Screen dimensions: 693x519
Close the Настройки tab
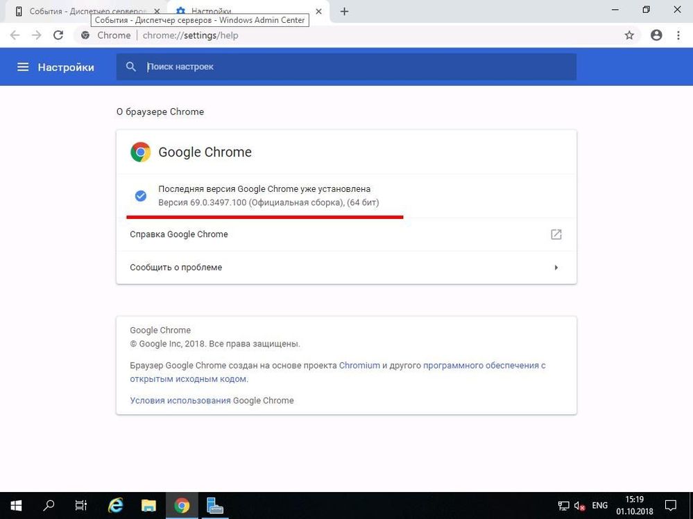[x=318, y=12]
